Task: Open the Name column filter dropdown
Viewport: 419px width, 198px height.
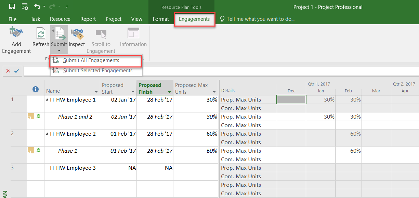Action: 96,92
